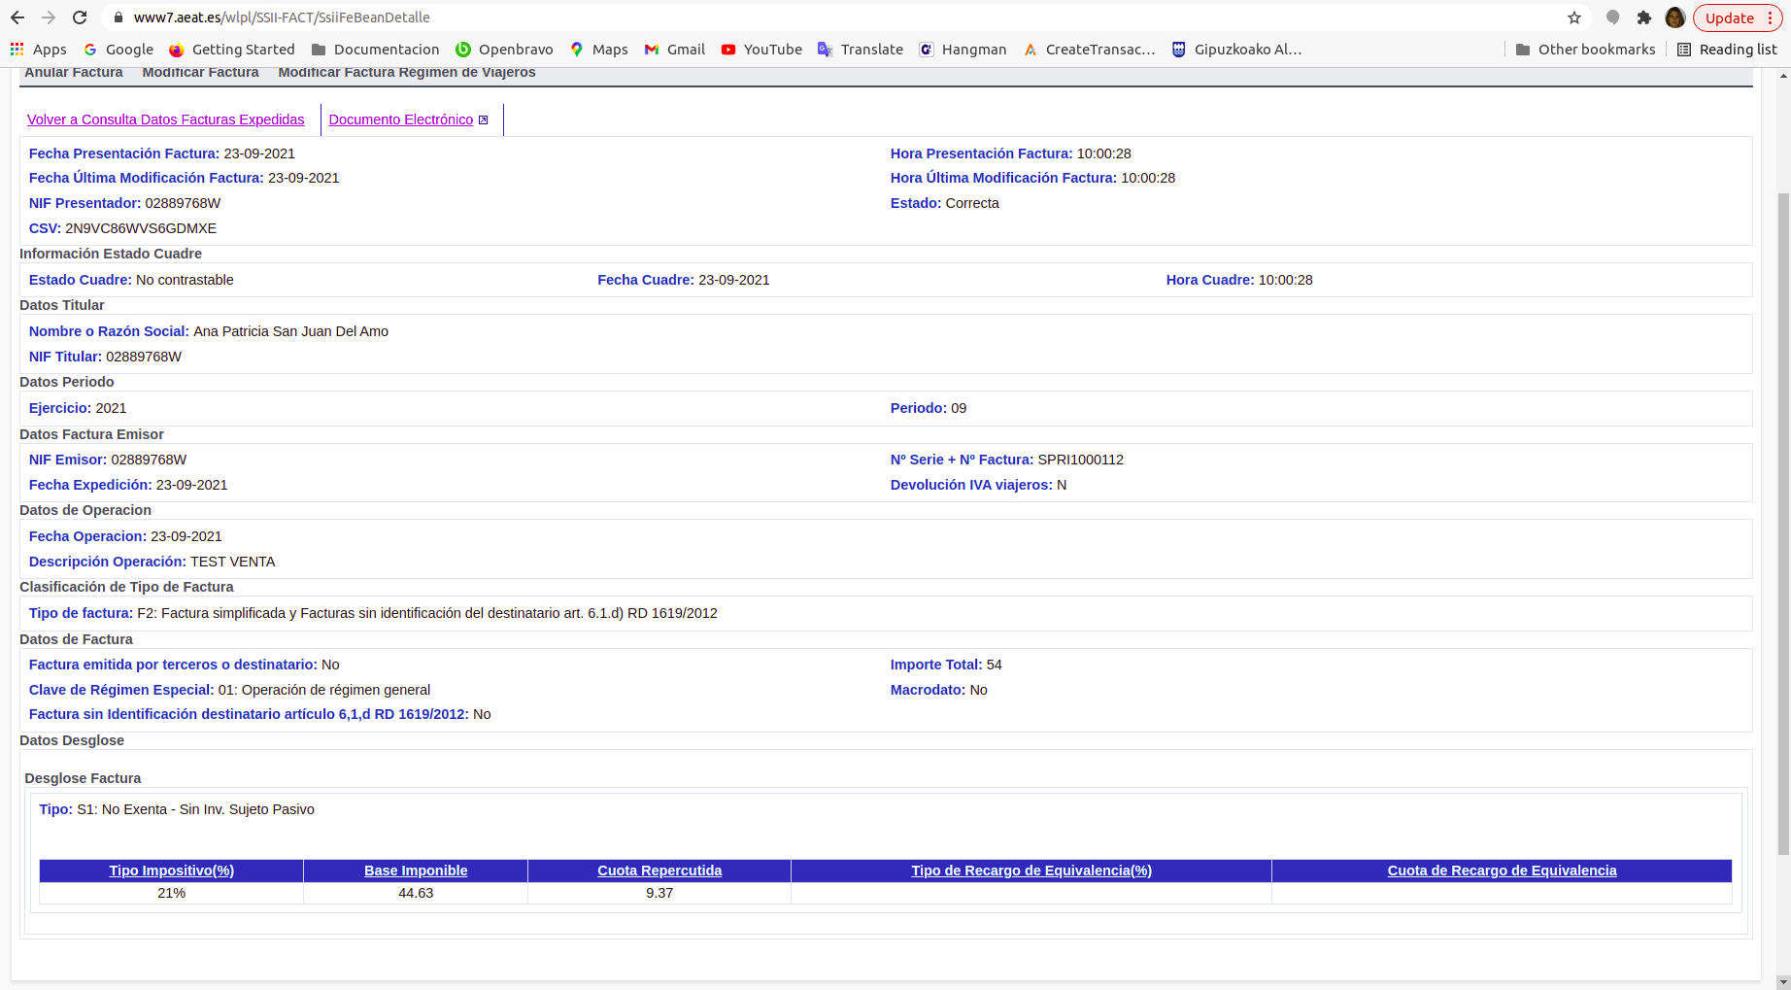Viewport: 1791px width, 990px height.
Task: Open the YouTube bookmark
Action: (761, 50)
